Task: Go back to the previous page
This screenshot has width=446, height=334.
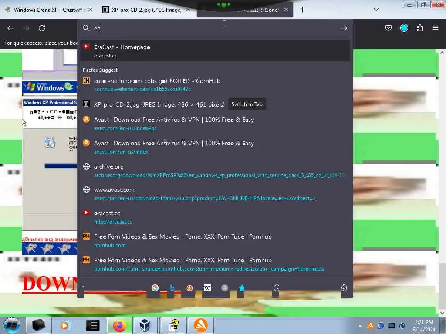Action: [10, 28]
